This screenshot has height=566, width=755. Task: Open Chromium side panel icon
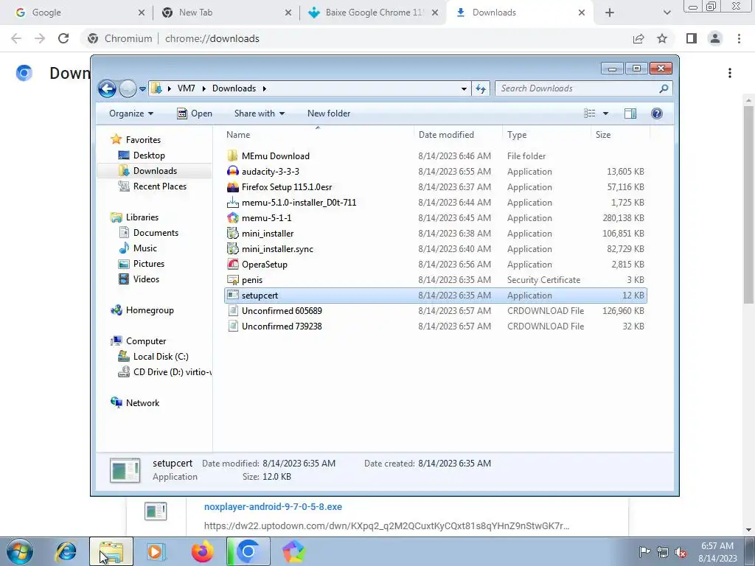(692, 38)
